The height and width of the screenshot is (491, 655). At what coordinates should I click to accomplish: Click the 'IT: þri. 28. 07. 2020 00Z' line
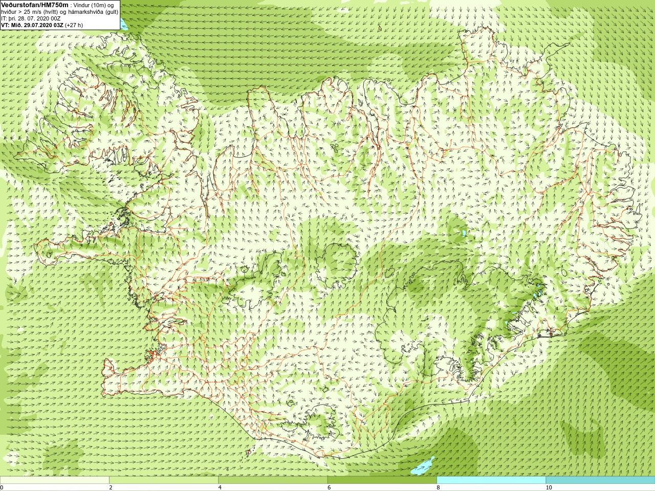coord(31,18)
